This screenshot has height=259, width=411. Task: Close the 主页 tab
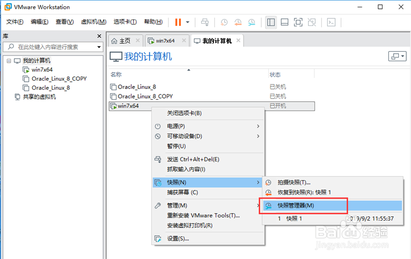point(138,41)
